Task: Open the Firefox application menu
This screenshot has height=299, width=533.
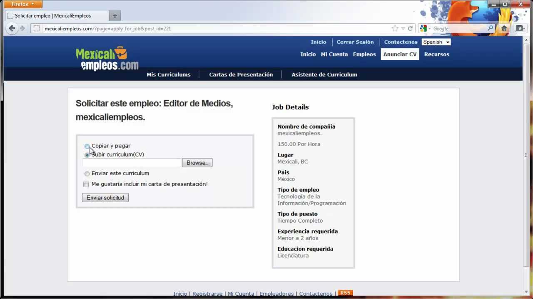Action: pos(23,4)
